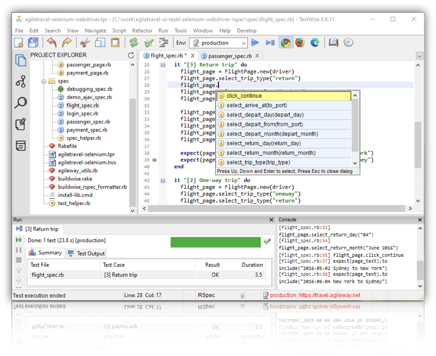This screenshot has width=436, height=356.
Task: Choose click_continue from autocomplete
Action: pyautogui.click(x=284, y=96)
